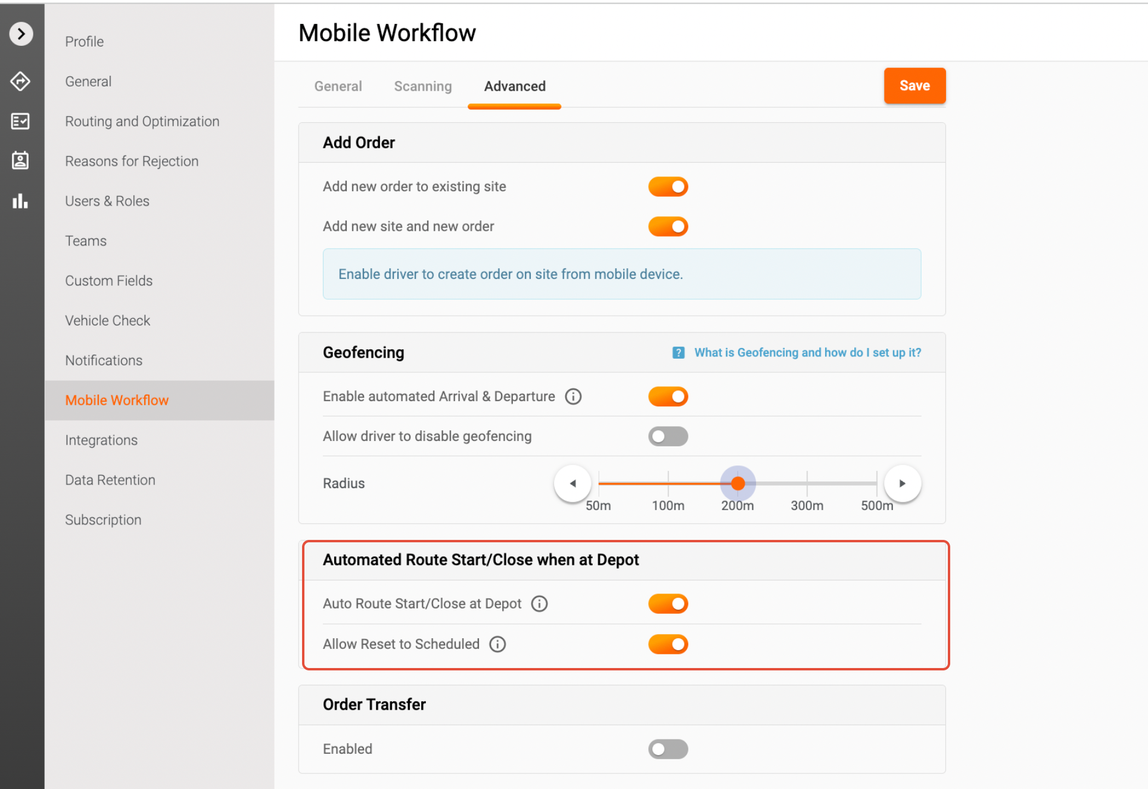This screenshot has height=789, width=1148.
Task: Toggle Add new order to existing site
Action: pos(668,187)
